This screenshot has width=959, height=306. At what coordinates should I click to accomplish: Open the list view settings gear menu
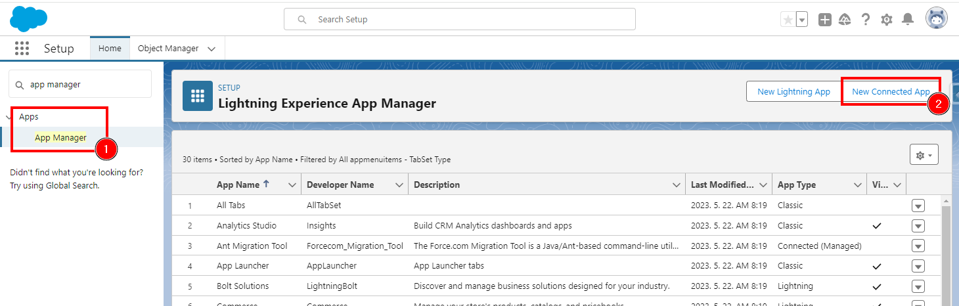click(924, 155)
